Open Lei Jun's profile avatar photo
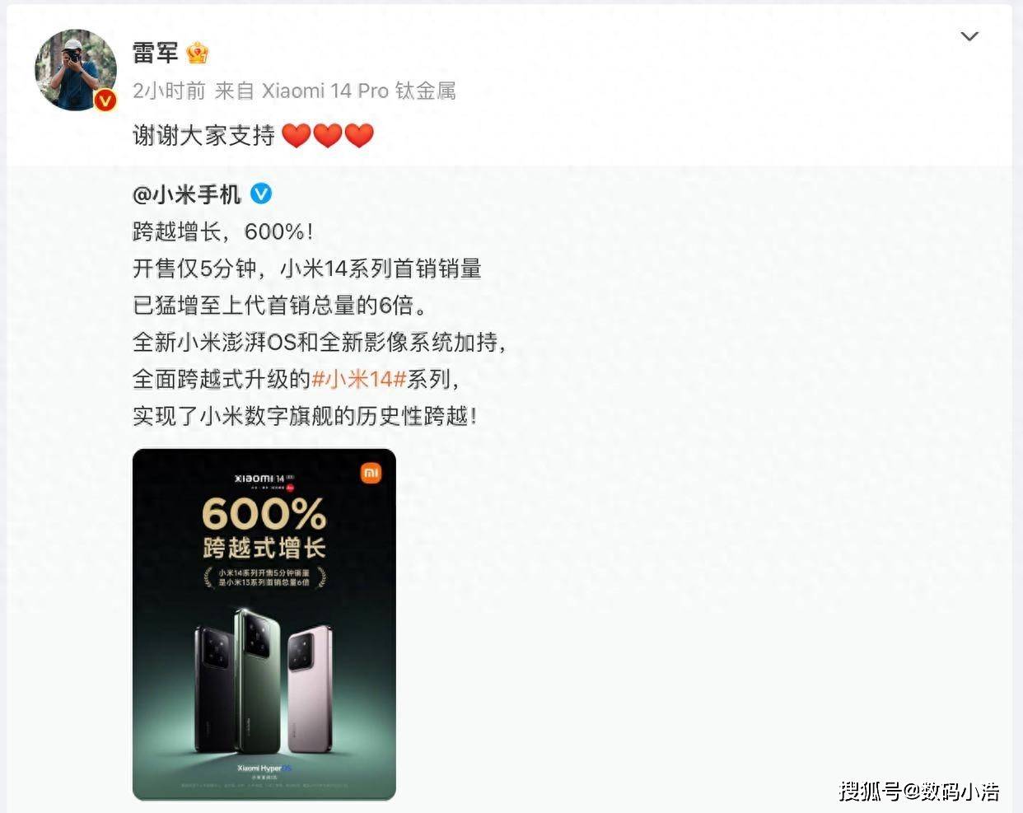 [x=76, y=70]
